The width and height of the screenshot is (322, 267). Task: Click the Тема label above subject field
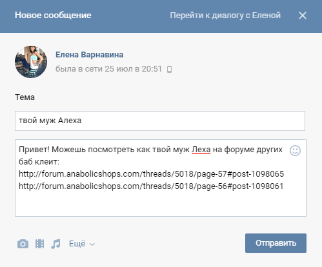(x=25, y=97)
